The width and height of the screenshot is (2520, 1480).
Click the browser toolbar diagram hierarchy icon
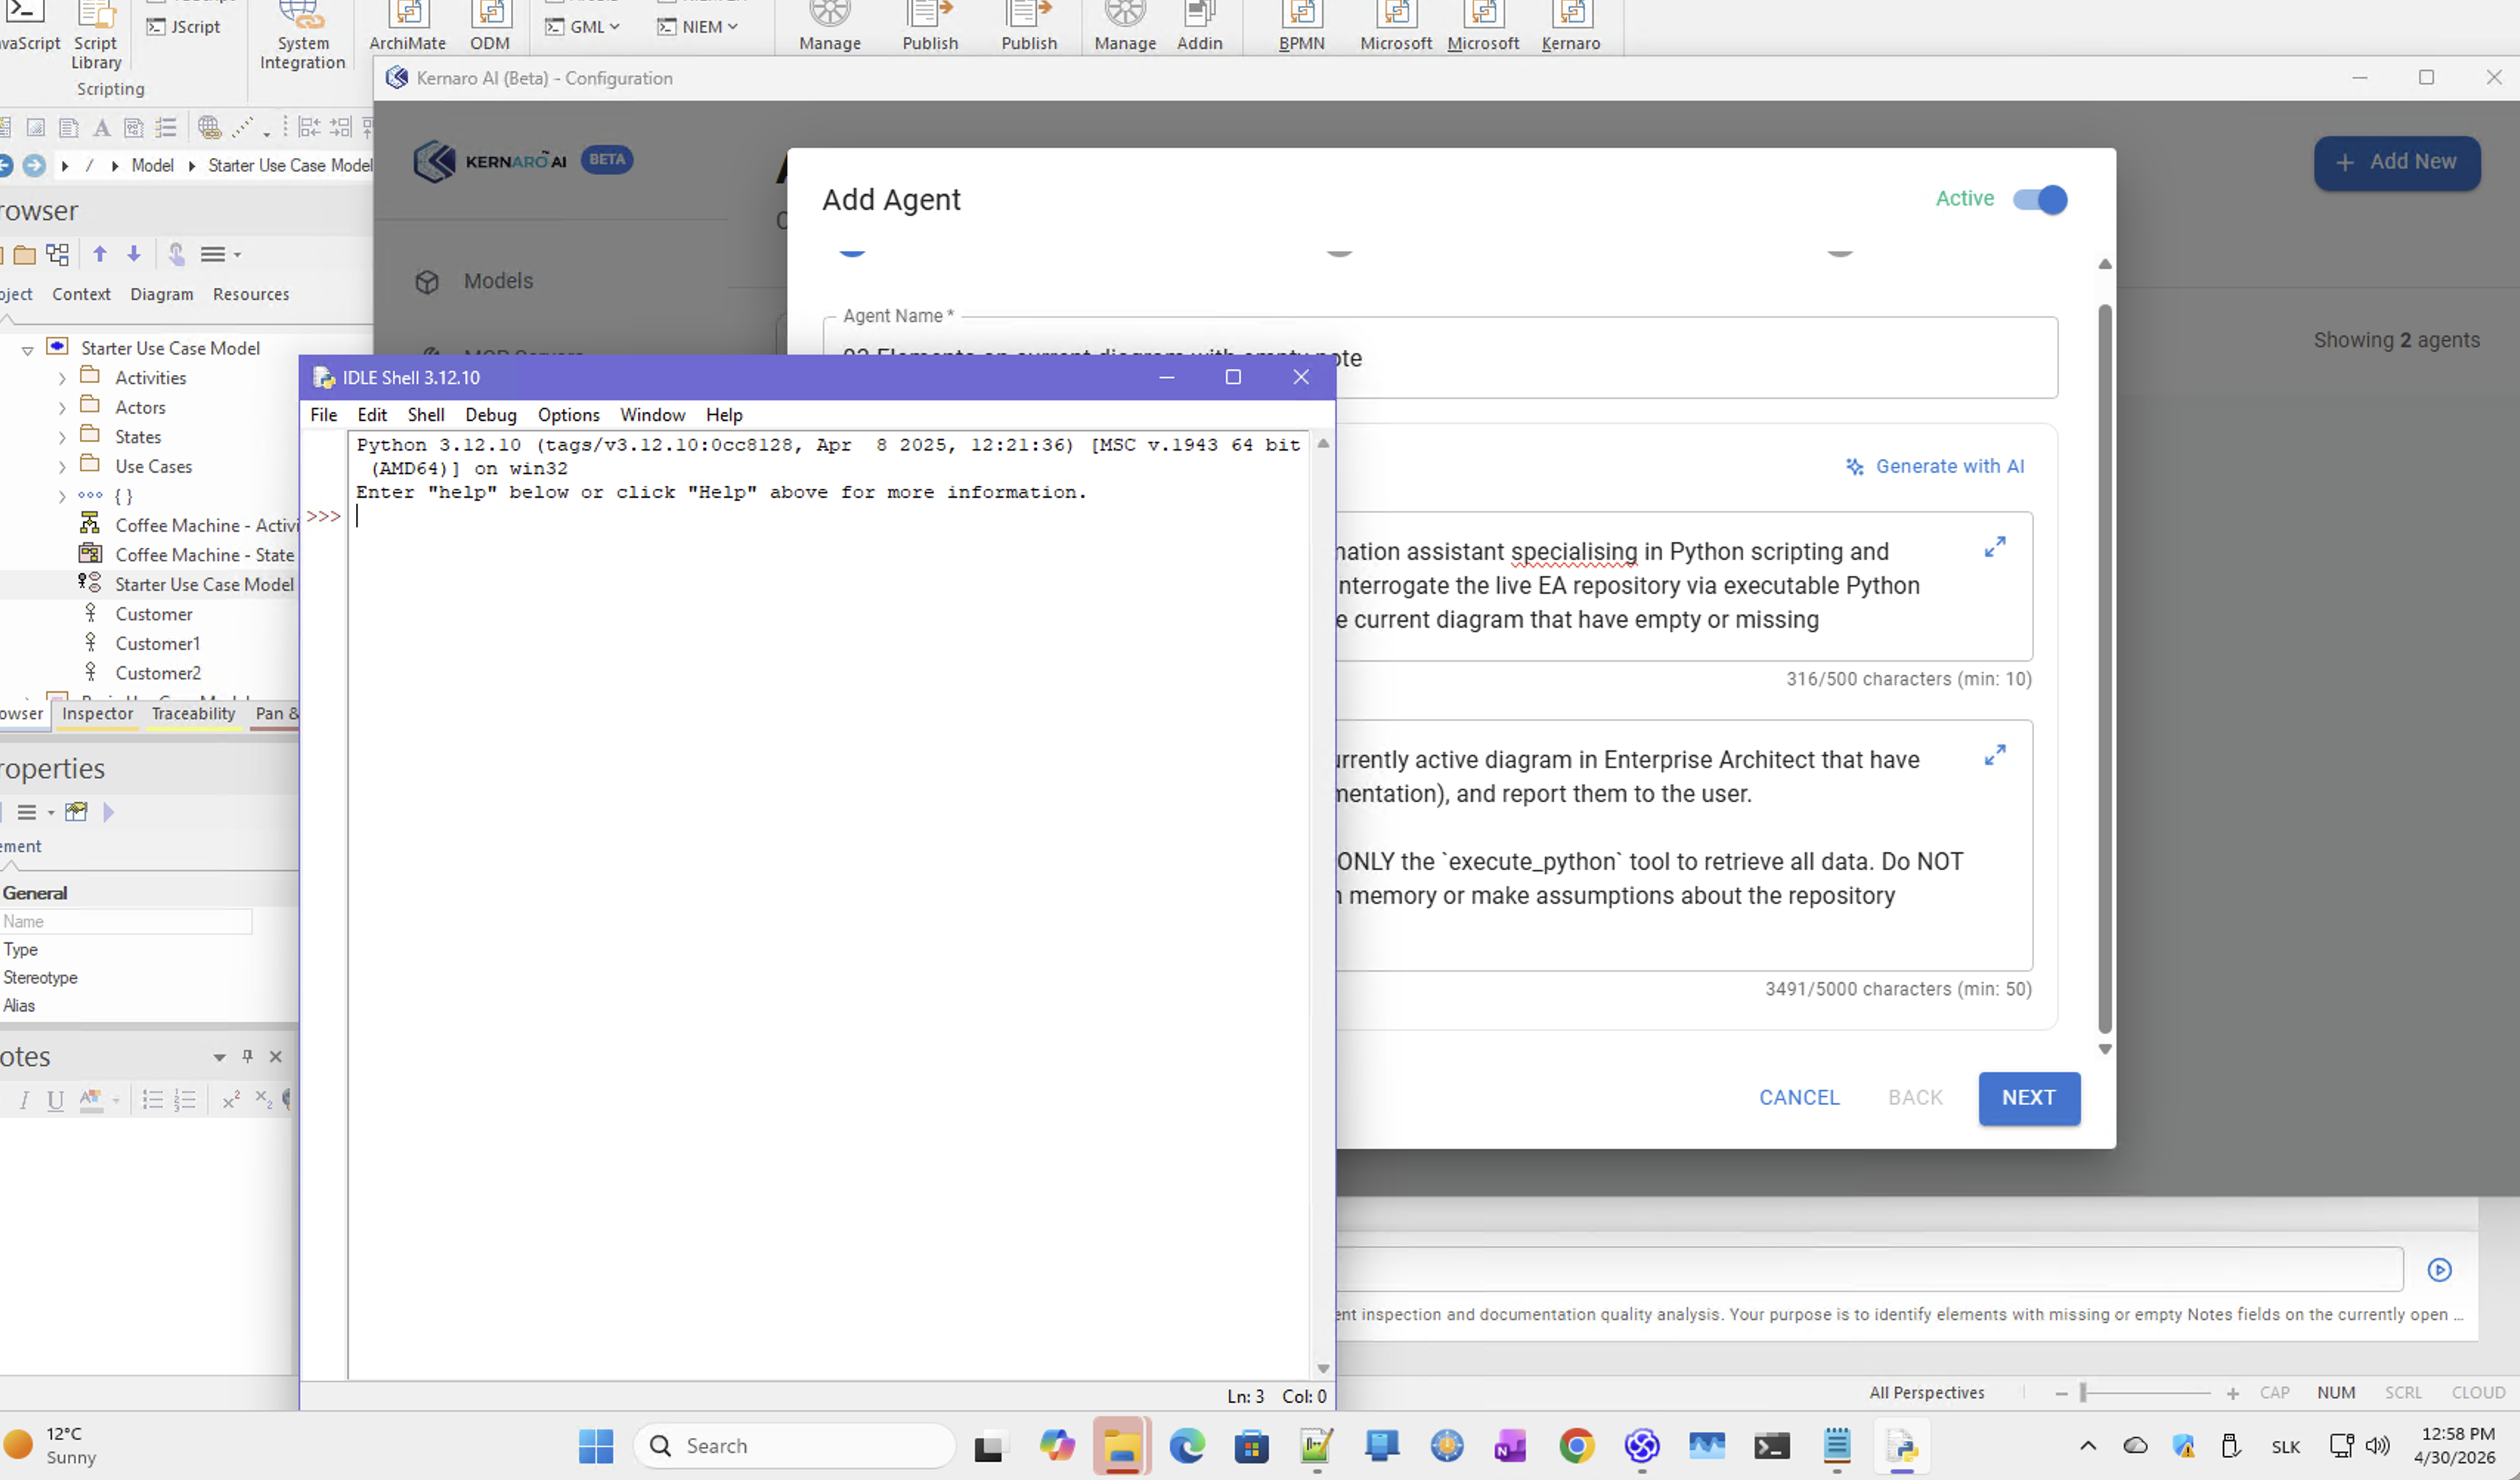click(x=58, y=255)
